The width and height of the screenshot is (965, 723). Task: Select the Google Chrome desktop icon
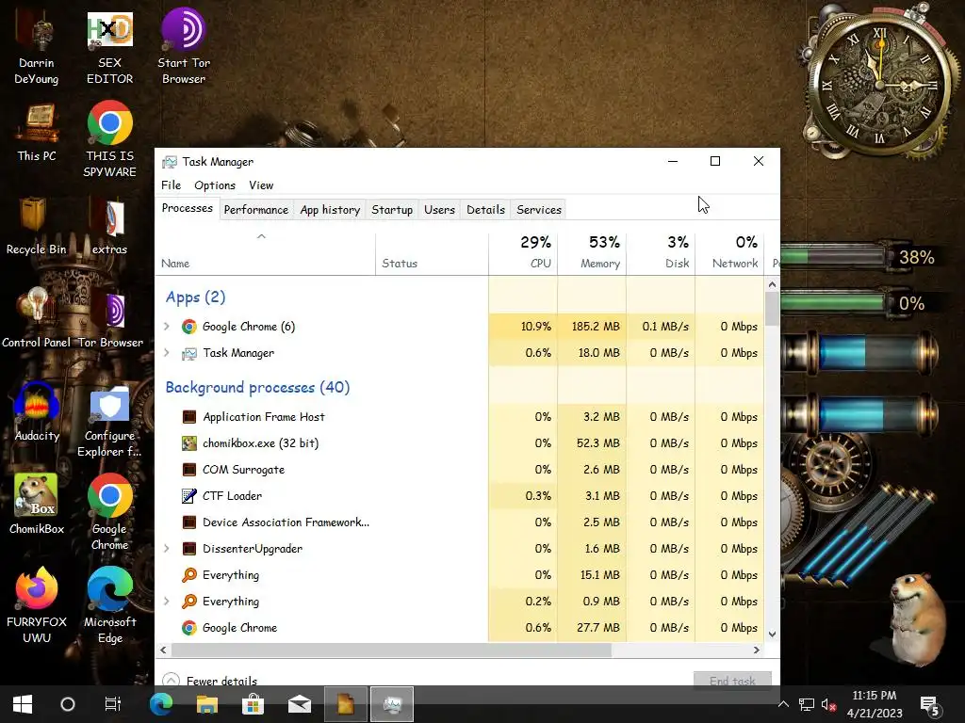109,512
